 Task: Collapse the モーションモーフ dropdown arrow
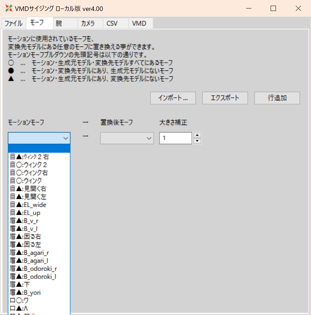[x=66, y=138]
